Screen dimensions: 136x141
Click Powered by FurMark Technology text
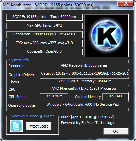[x=88, y=123]
